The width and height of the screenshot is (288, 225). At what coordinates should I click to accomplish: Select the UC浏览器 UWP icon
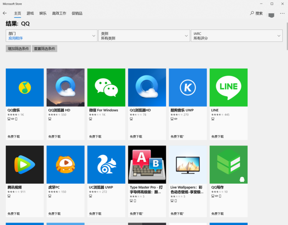106,164
